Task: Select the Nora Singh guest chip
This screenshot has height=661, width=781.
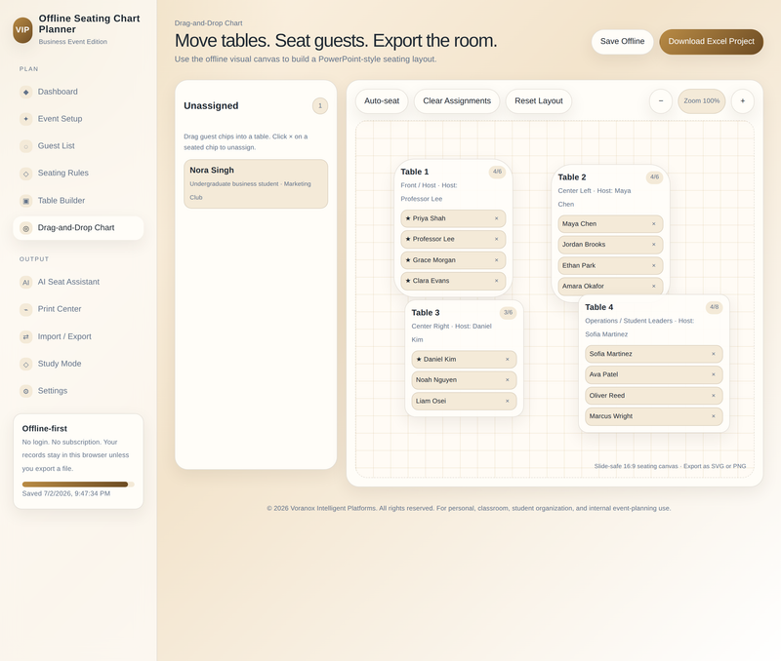Action: click(x=256, y=183)
